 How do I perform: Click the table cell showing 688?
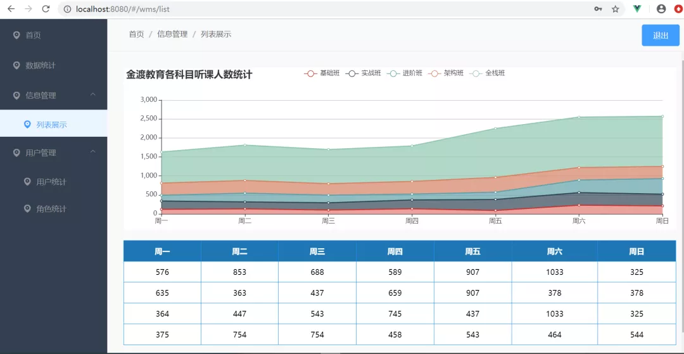[317, 272]
